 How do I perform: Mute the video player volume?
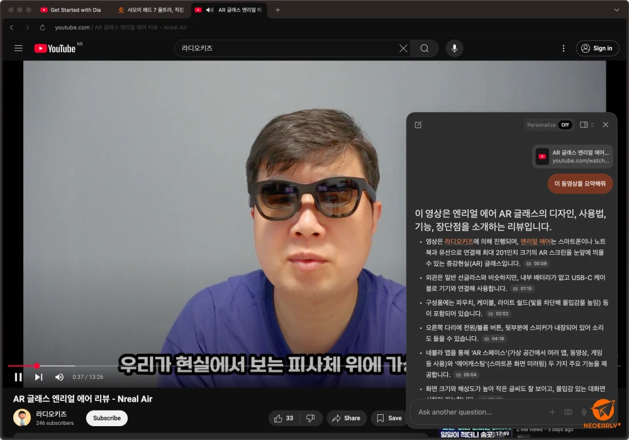(x=59, y=377)
